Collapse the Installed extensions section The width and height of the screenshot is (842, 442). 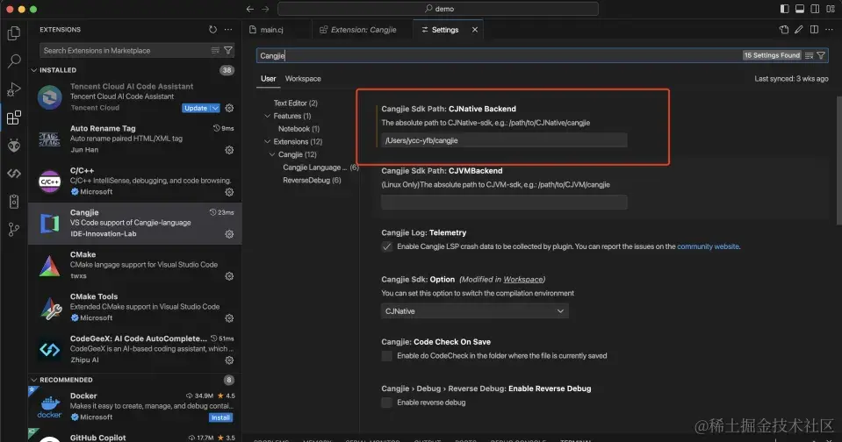coord(34,70)
